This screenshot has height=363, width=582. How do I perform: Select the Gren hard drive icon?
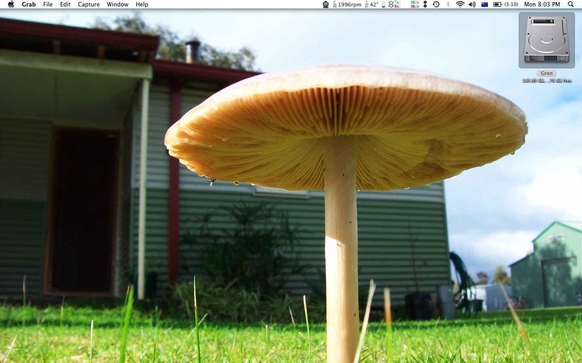pyautogui.click(x=547, y=40)
